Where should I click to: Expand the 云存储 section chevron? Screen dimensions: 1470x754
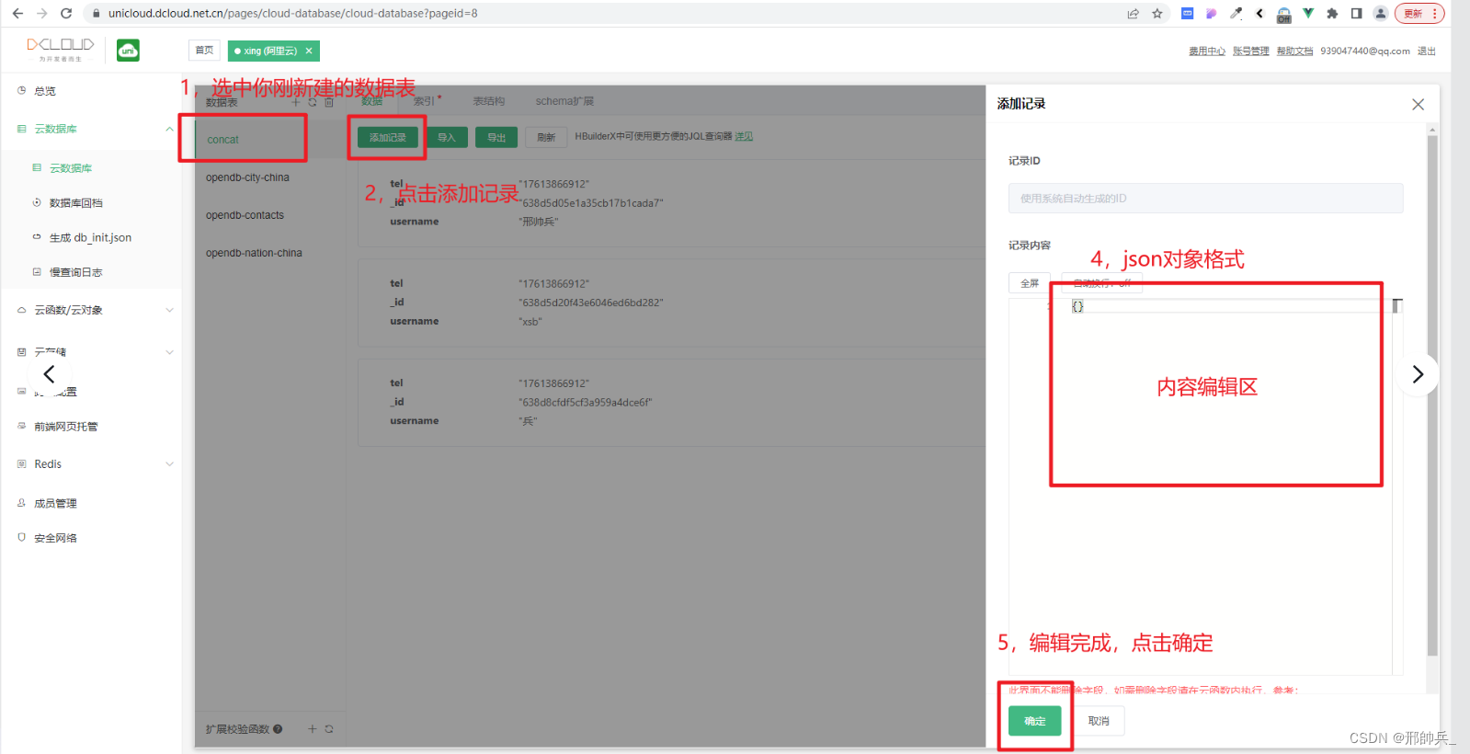point(169,352)
